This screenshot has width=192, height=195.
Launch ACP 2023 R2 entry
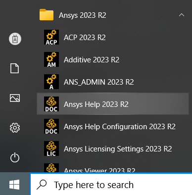(x=113, y=37)
